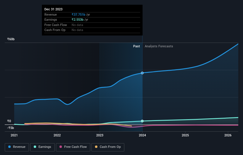This screenshot has height=155, width=243.
Task: Click the Revenue row label in tooltip
Action: click(51, 14)
